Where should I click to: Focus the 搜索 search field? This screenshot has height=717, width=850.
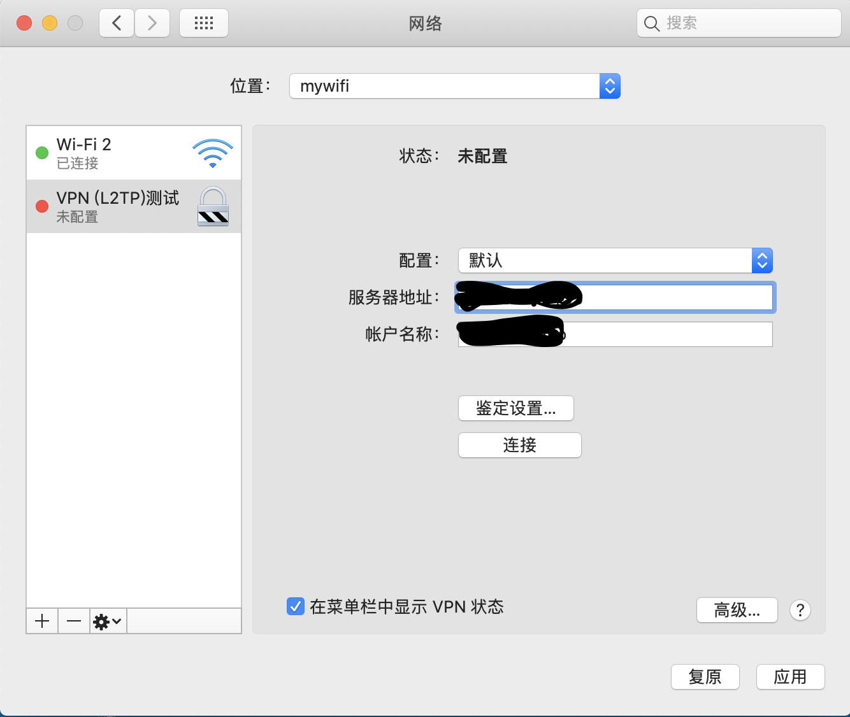[739, 24]
